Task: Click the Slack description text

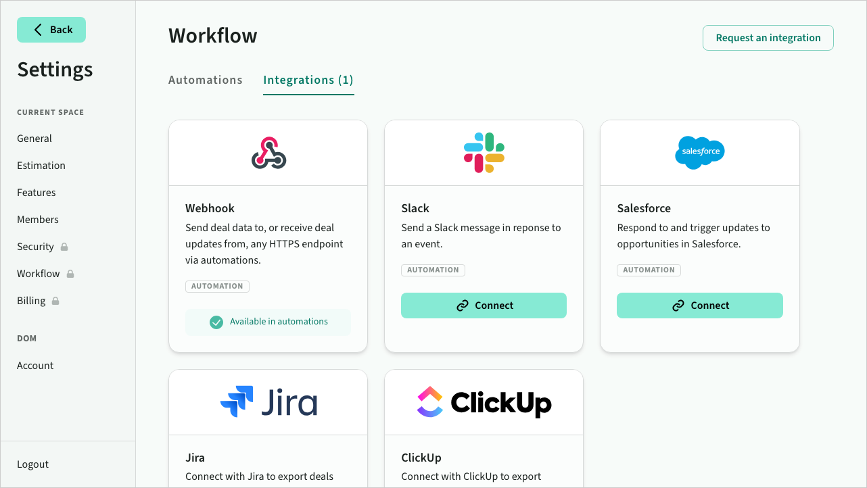Action: click(481, 236)
